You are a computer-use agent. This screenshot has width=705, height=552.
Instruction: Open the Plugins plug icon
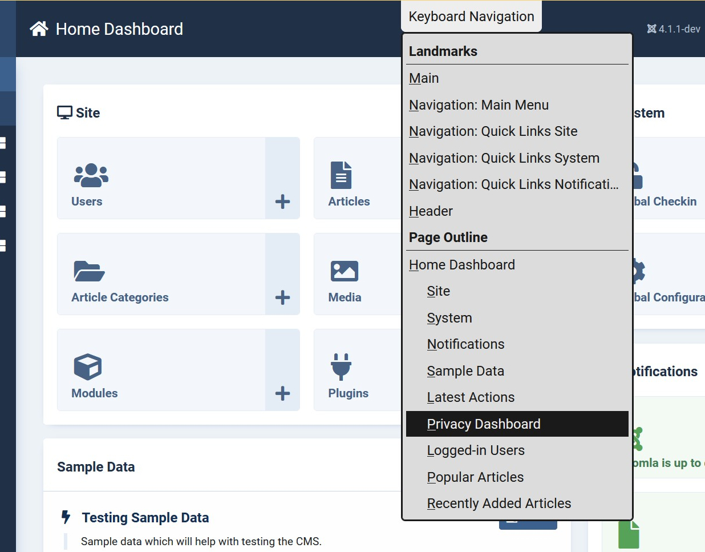tap(341, 367)
